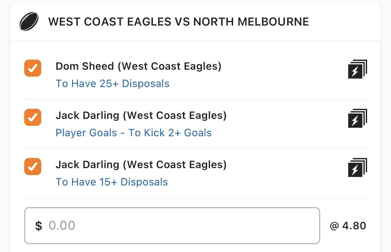The height and width of the screenshot is (252, 391).
Task: Click the @ 4.80 multi odds
Action: [x=348, y=226]
